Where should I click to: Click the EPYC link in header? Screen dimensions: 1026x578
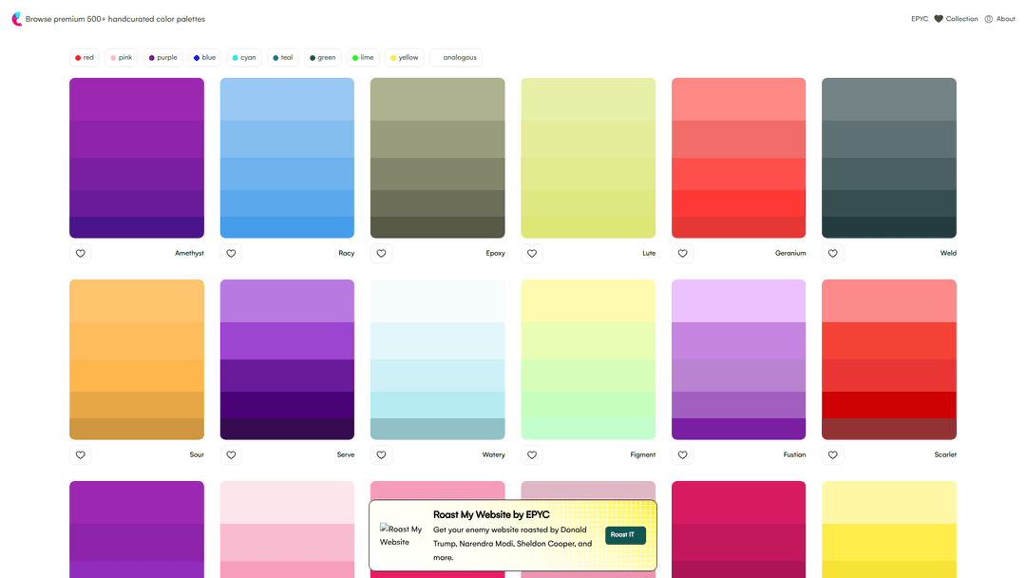(919, 19)
